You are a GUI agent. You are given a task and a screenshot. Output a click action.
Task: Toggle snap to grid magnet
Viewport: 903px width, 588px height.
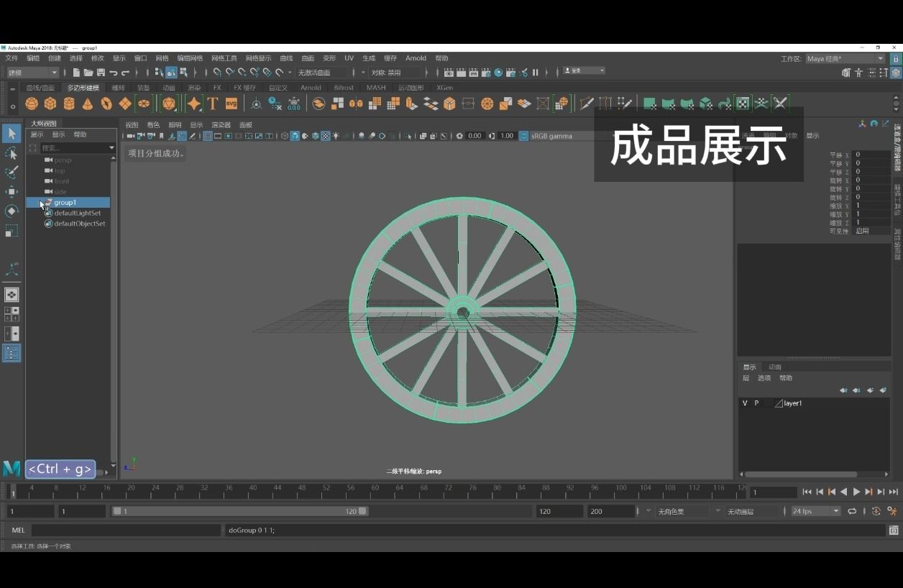(x=217, y=72)
